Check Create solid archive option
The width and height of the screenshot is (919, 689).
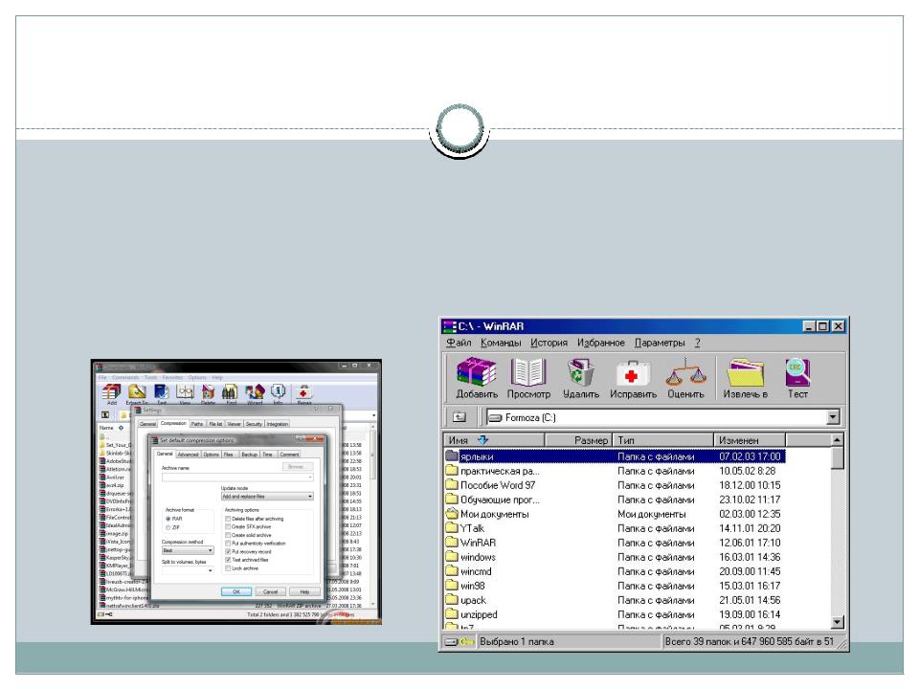[228, 535]
